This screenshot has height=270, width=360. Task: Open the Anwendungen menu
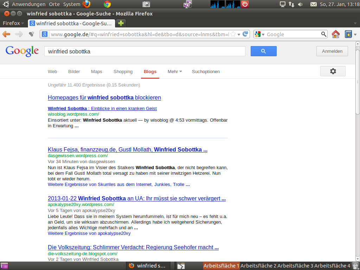pyautogui.click(x=29, y=4)
